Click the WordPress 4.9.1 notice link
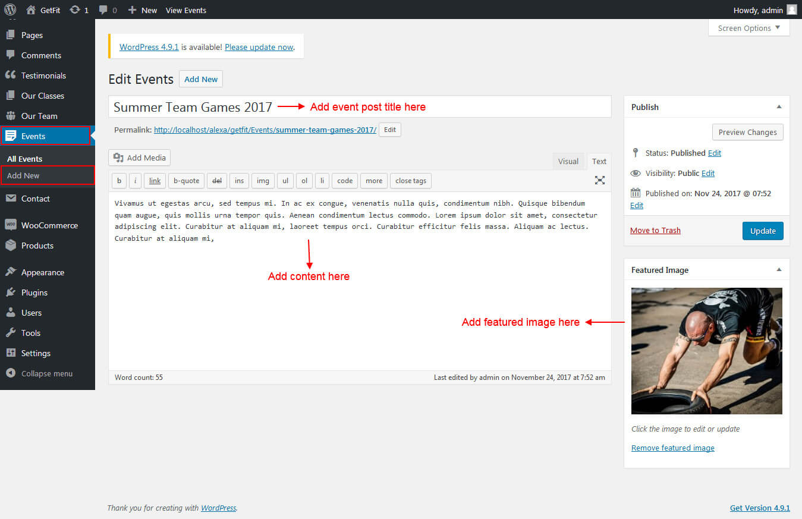802x519 pixels. pos(149,47)
